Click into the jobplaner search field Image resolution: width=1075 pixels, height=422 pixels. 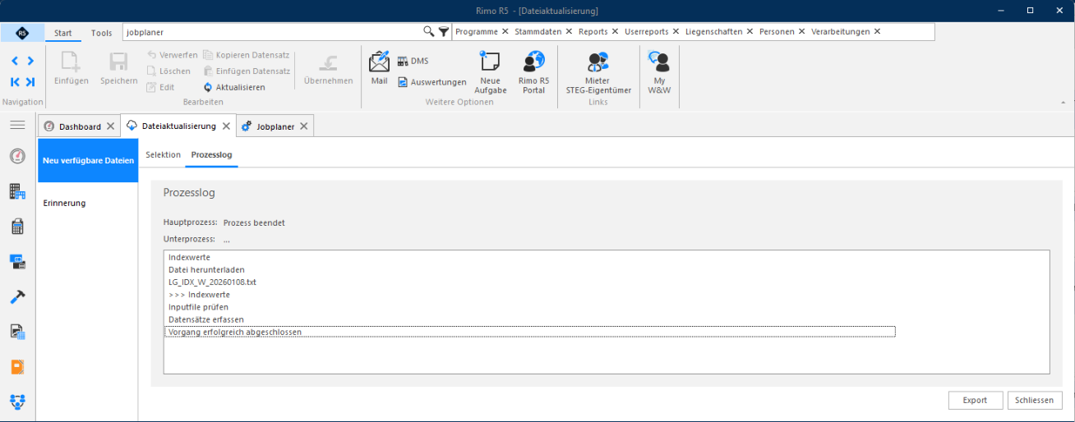click(271, 31)
